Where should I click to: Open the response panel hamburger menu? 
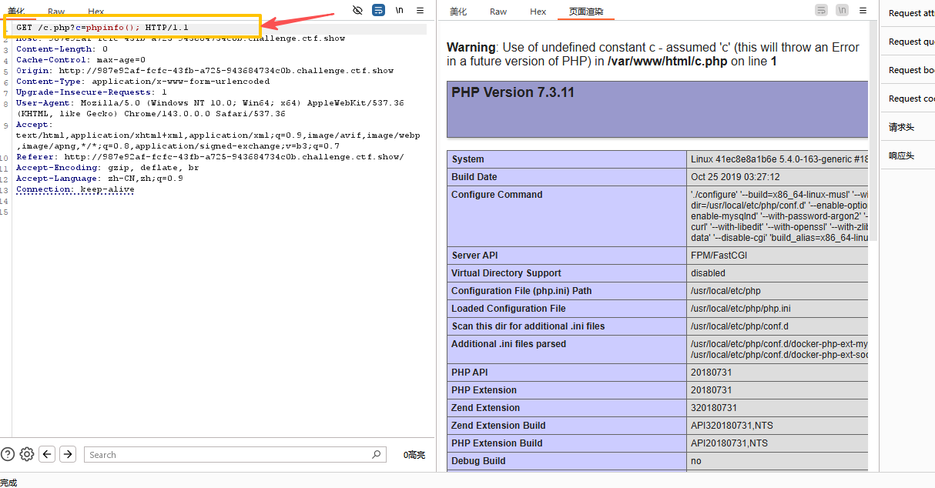tap(863, 10)
